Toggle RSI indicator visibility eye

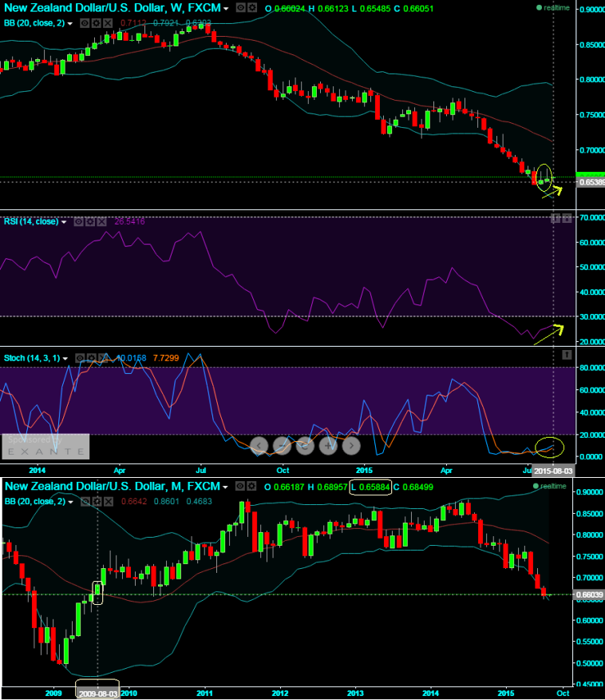coord(78,221)
